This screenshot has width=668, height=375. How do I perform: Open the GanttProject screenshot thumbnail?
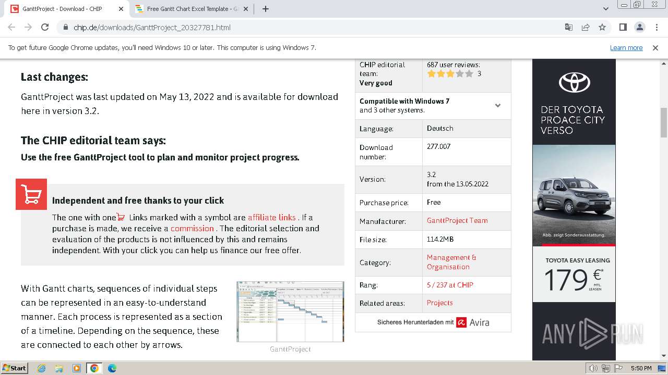(290, 311)
